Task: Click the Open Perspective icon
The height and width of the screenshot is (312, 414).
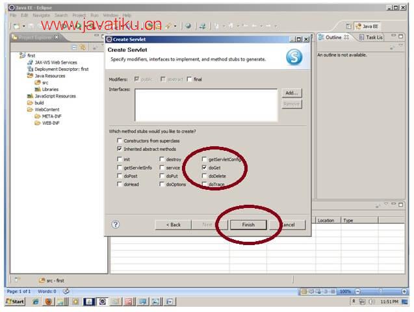Action: (350, 26)
